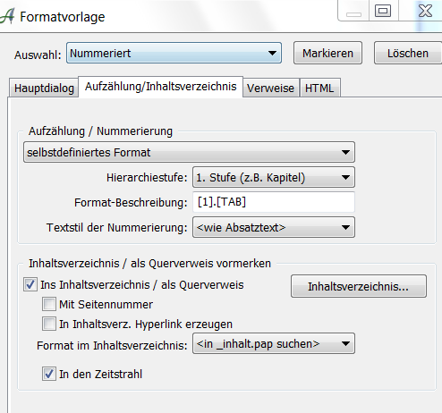
Task: Uncheck Ins Inhaltsverzeichnis / als Querverweis
Action: [x=30, y=284]
